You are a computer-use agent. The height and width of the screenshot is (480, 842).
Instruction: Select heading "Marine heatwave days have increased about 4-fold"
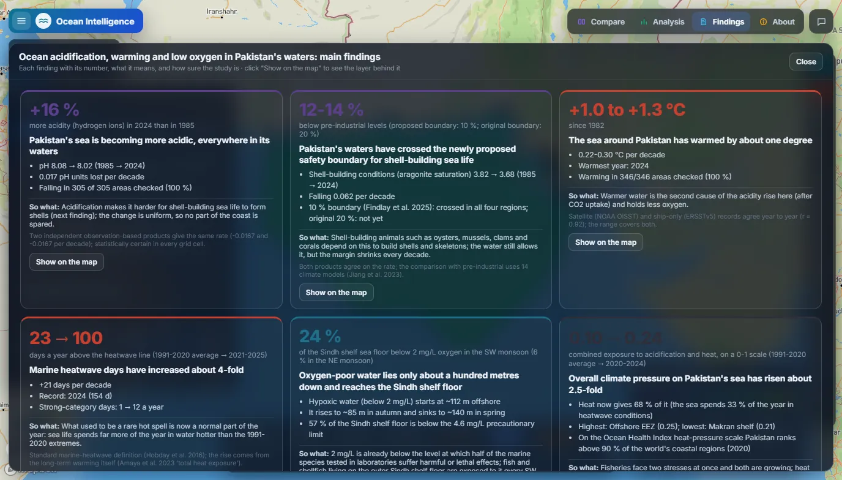[136, 370]
